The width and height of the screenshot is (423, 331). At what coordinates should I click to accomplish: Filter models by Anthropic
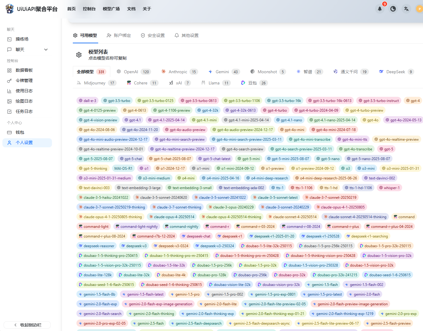click(x=179, y=72)
